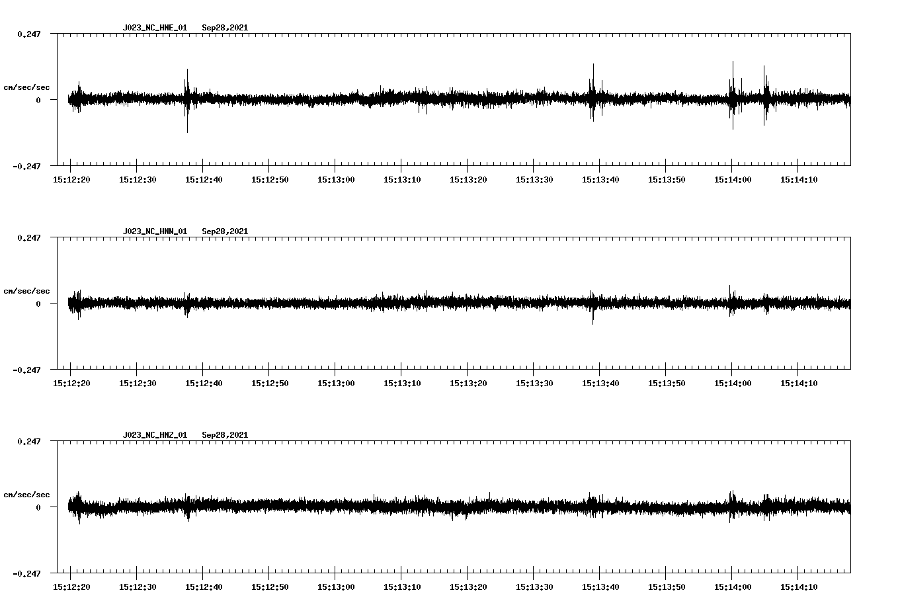Click 15:12:50 time label under HNE plot

pos(270,180)
